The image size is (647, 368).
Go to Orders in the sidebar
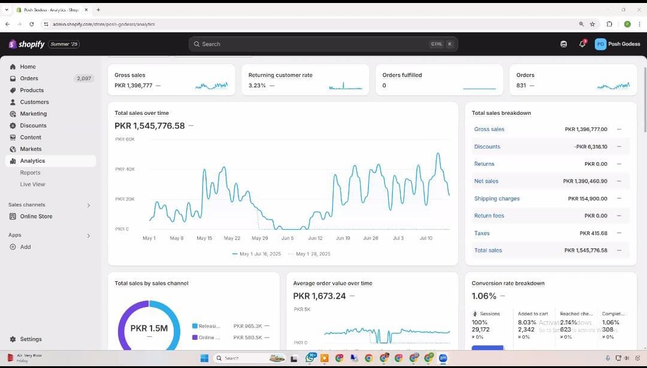(29, 78)
